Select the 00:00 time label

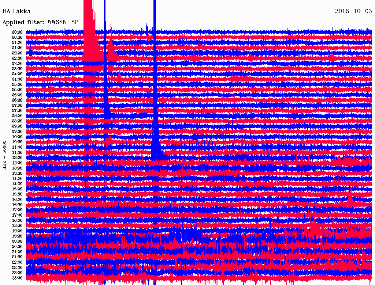pyautogui.click(x=17, y=32)
